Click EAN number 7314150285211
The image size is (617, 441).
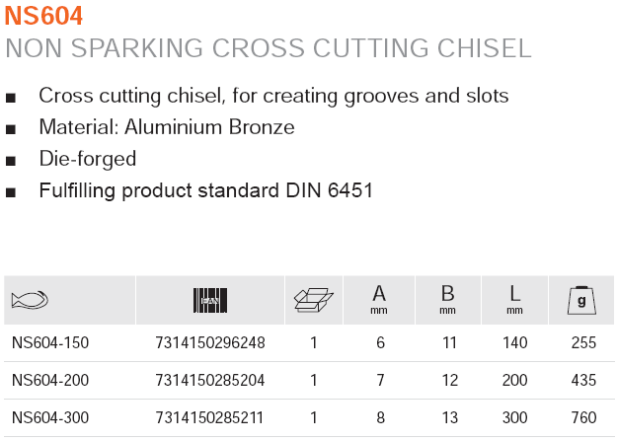[210, 417]
